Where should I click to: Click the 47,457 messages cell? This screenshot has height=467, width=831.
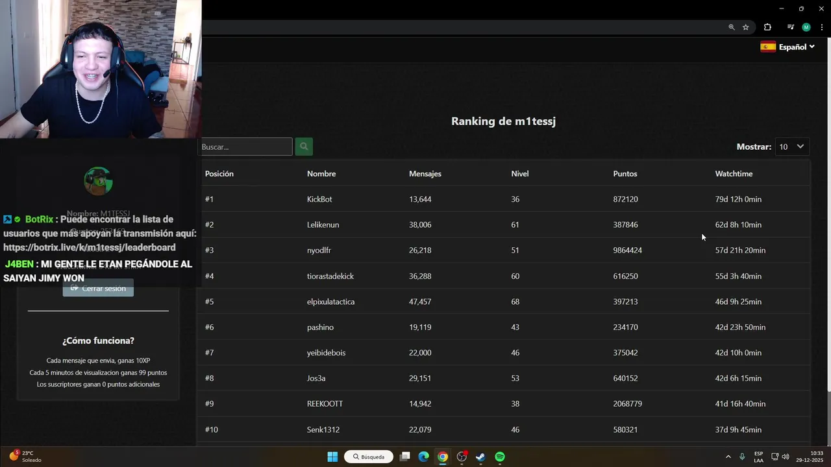click(420, 302)
